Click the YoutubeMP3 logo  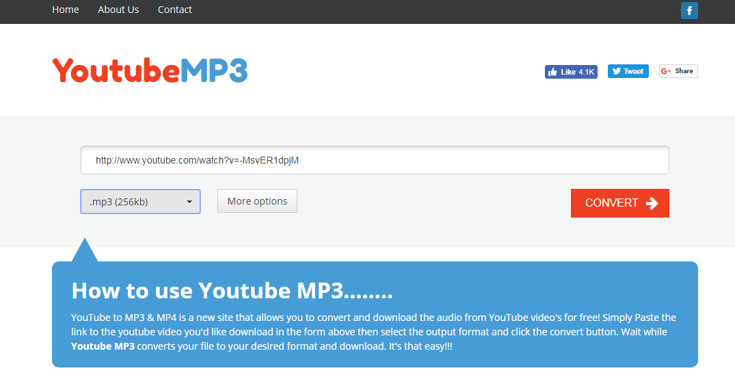[150, 70]
